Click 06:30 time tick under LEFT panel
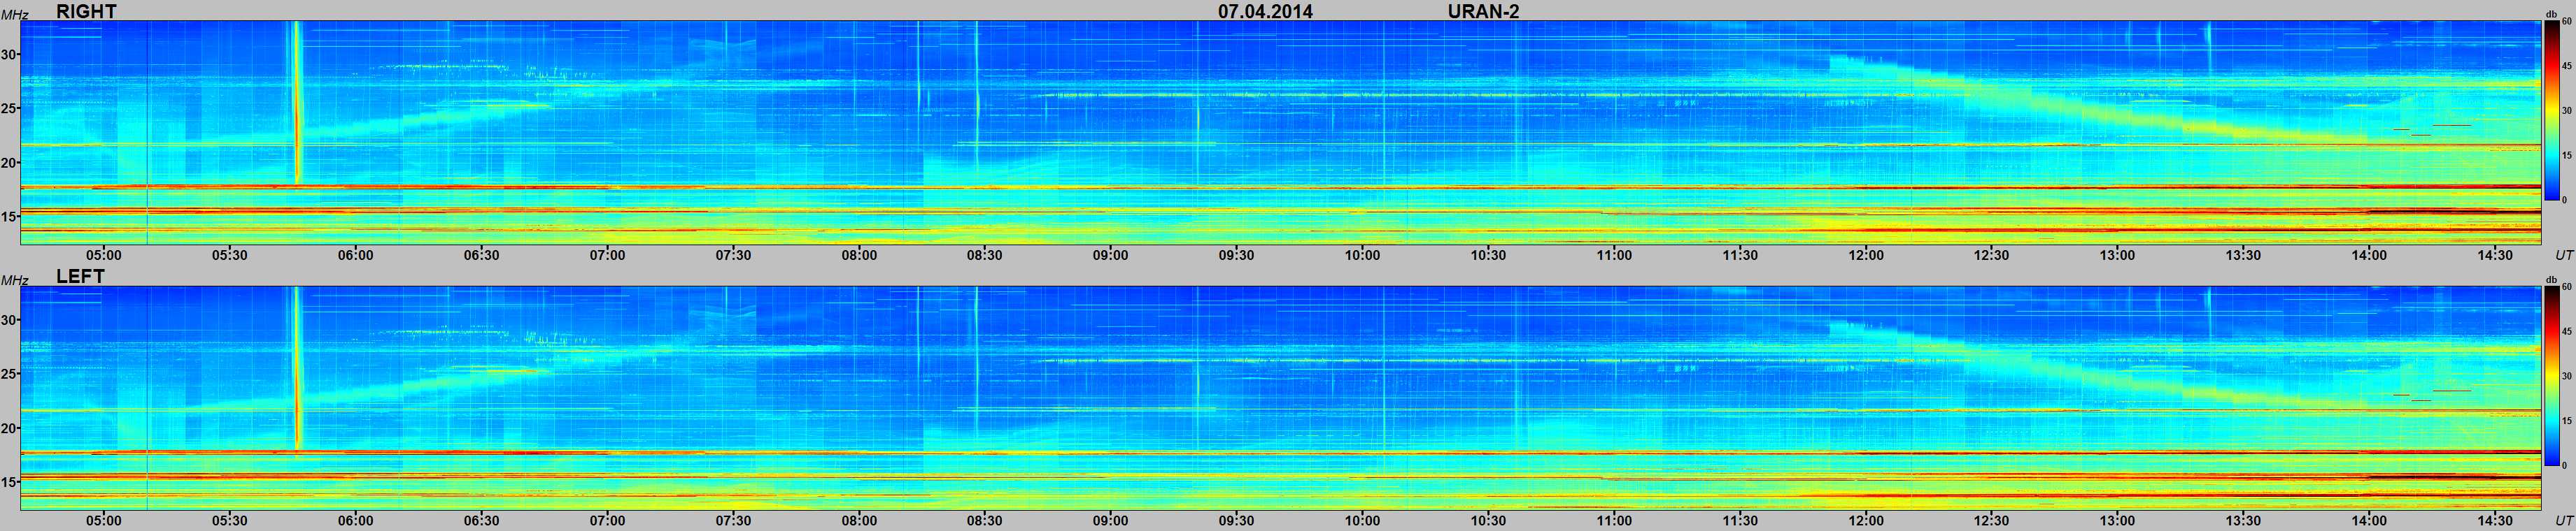Image resolution: width=2576 pixels, height=531 pixels. click(481, 521)
